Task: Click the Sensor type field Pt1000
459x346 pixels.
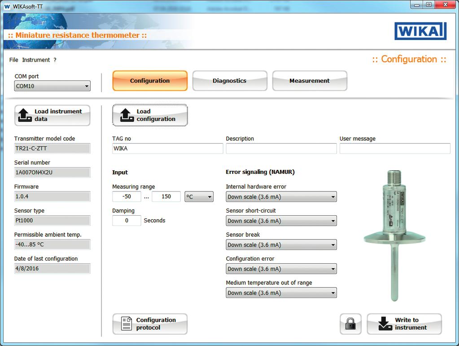Action: (52, 221)
